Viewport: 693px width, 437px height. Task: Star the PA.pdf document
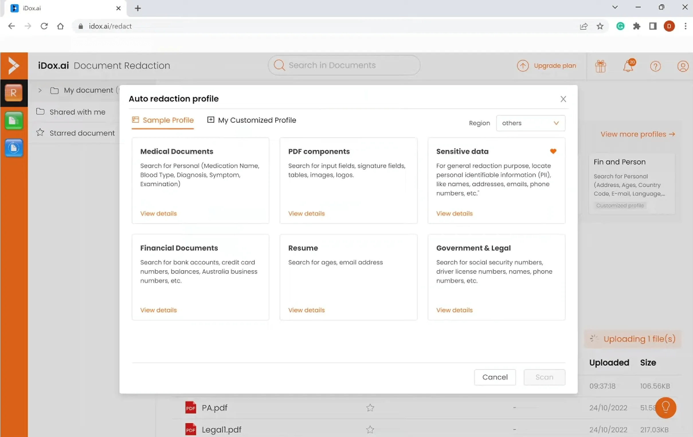click(370, 408)
